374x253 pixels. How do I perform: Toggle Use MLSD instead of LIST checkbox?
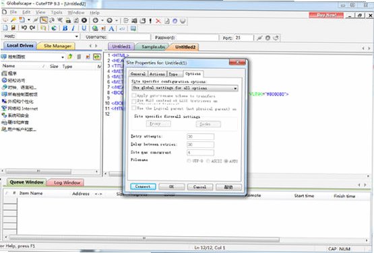click(x=134, y=102)
